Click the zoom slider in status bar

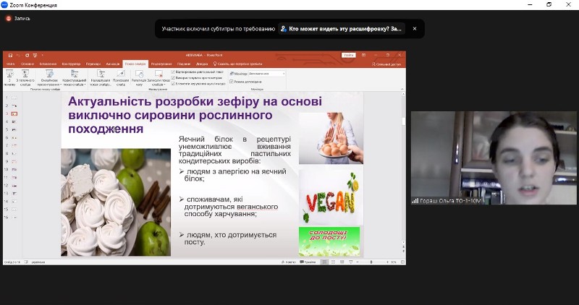(x=372, y=262)
